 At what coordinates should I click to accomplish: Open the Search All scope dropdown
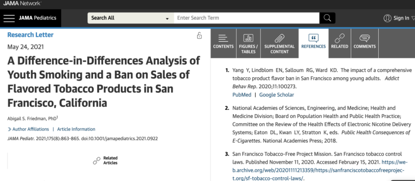click(130, 18)
